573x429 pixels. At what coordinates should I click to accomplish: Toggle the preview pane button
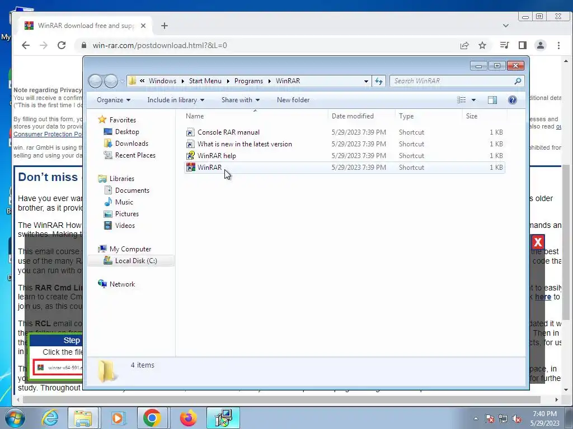click(x=492, y=100)
